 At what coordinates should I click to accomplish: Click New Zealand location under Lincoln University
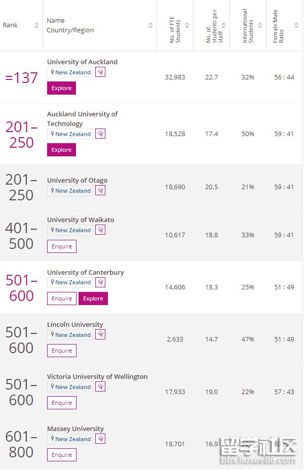(x=73, y=335)
